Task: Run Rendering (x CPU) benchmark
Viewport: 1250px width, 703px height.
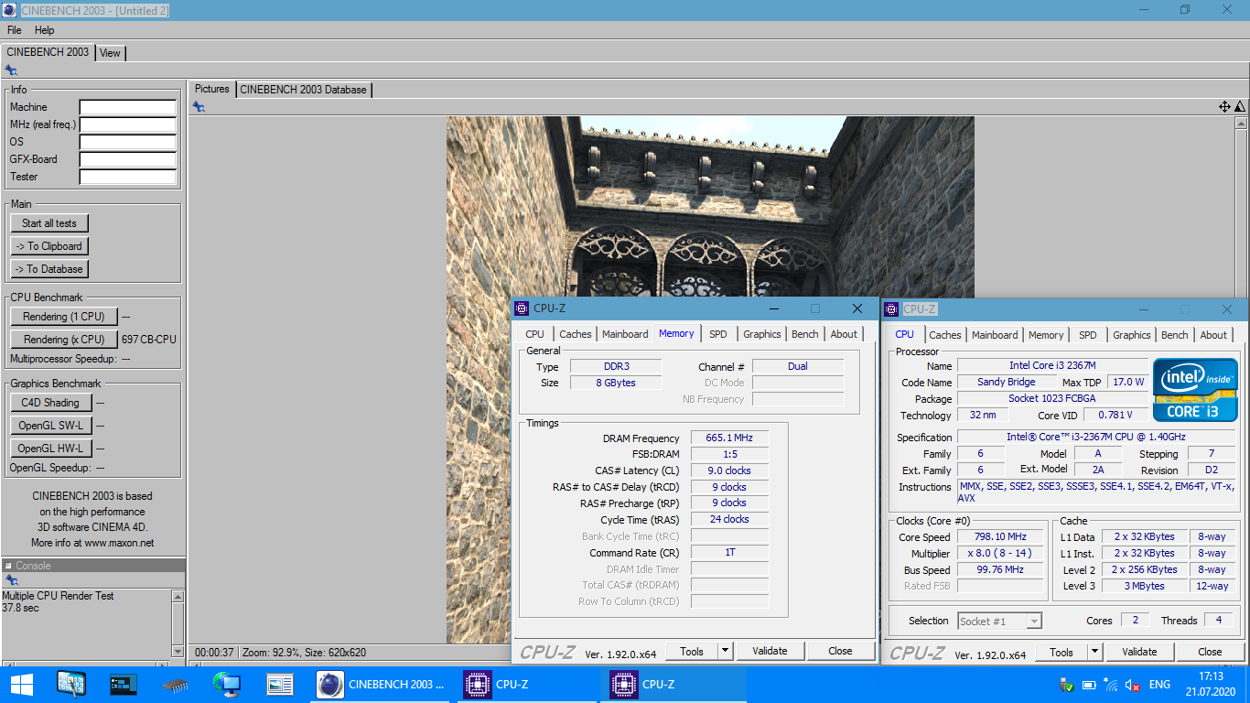Action: click(64, 340)
